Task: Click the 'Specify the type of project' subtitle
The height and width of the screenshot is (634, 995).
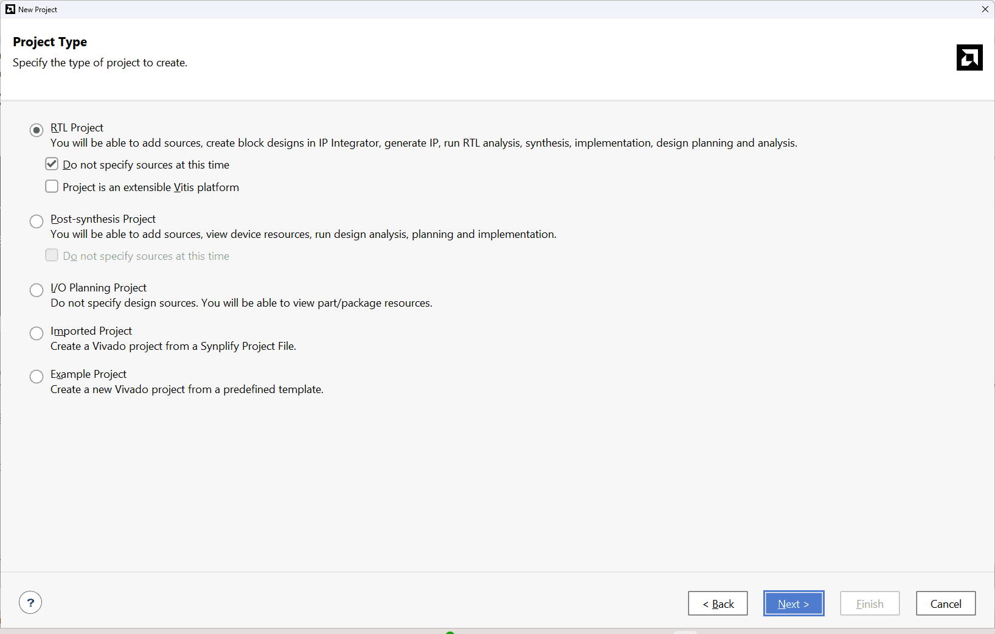Action: 100,63
